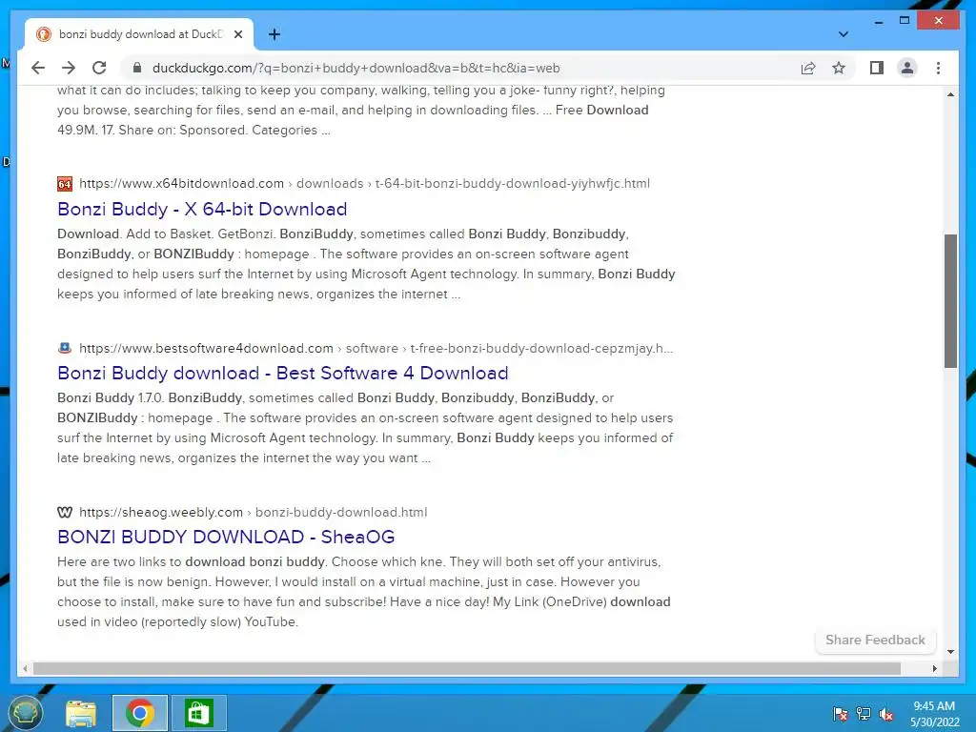The width and height of the screenshot is (976, 732).
Task: Select the bonzi buddy download tab
Action: click(x=139, y=34)
